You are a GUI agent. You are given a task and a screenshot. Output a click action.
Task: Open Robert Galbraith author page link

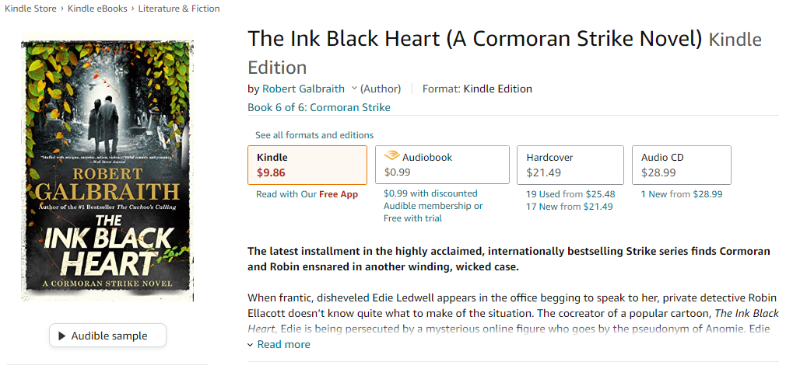[x=304, y=89]
